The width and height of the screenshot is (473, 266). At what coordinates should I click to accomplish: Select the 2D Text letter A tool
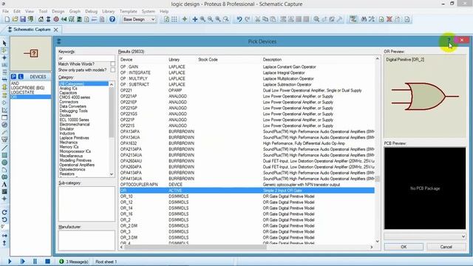click(4, 184)
